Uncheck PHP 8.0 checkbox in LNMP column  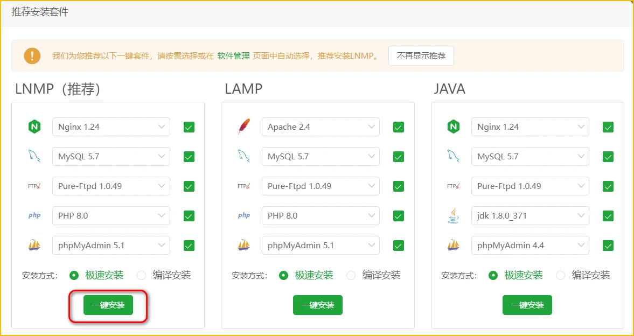pos(189,216)
